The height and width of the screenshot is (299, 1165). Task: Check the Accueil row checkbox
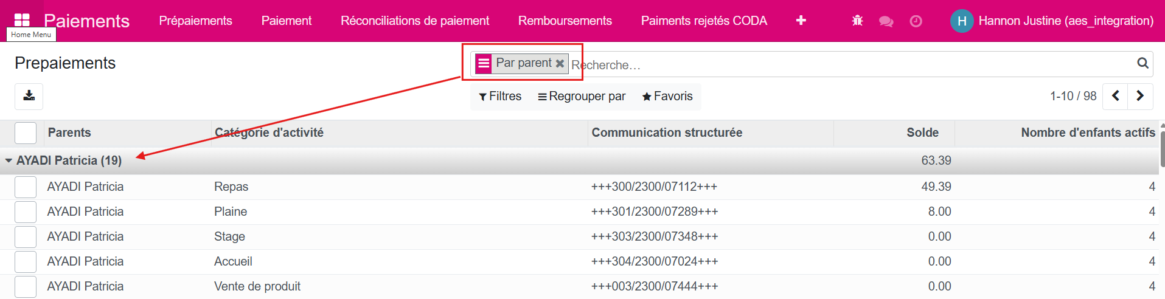tap(26, 261)
